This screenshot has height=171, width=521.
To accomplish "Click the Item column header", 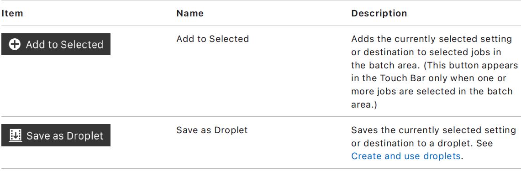I will click(12, 13).
